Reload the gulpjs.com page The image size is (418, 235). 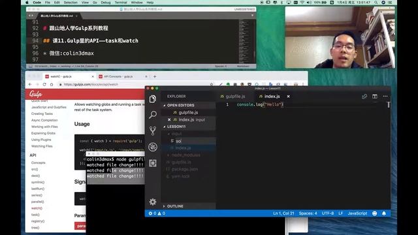(44, 84)
